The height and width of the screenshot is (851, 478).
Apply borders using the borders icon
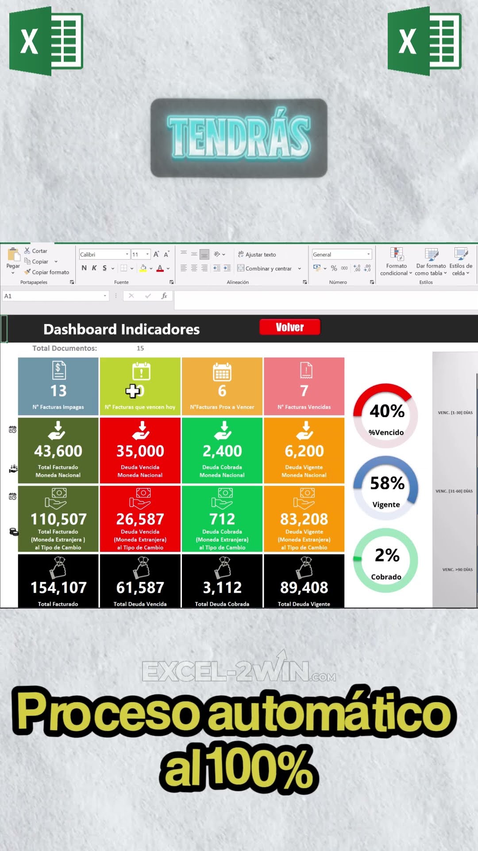(124, 268)
